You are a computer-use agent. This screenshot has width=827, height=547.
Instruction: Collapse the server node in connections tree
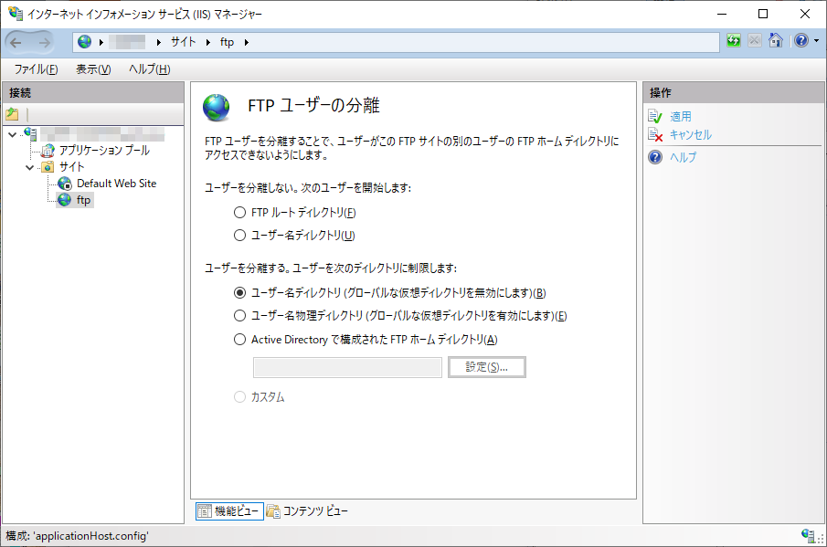pos(13,134)
